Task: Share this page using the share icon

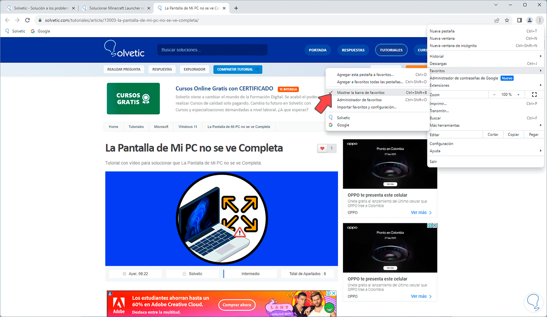Action: 497,20
